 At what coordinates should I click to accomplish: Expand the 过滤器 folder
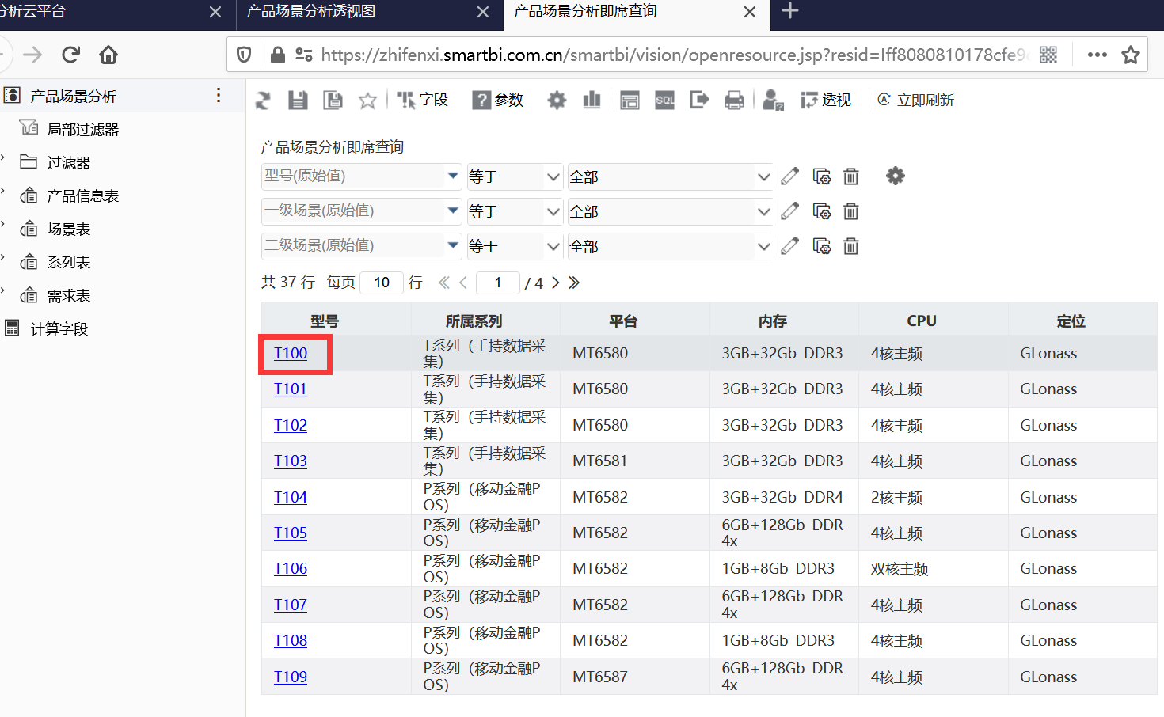pos(3,158)
